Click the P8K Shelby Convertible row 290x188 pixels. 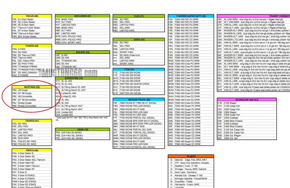[x=32, y=106]
